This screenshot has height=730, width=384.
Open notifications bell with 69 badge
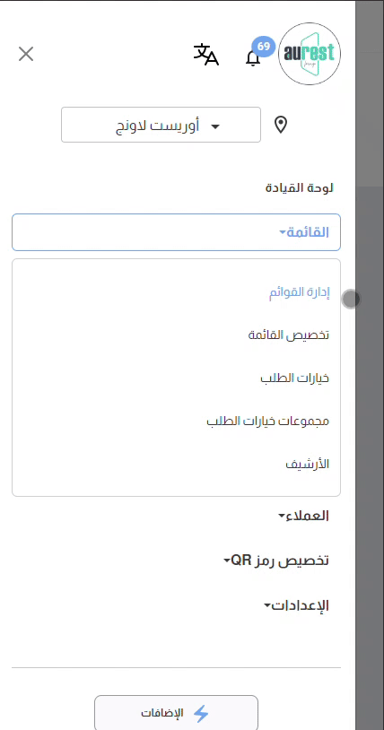tap(253, 58)
